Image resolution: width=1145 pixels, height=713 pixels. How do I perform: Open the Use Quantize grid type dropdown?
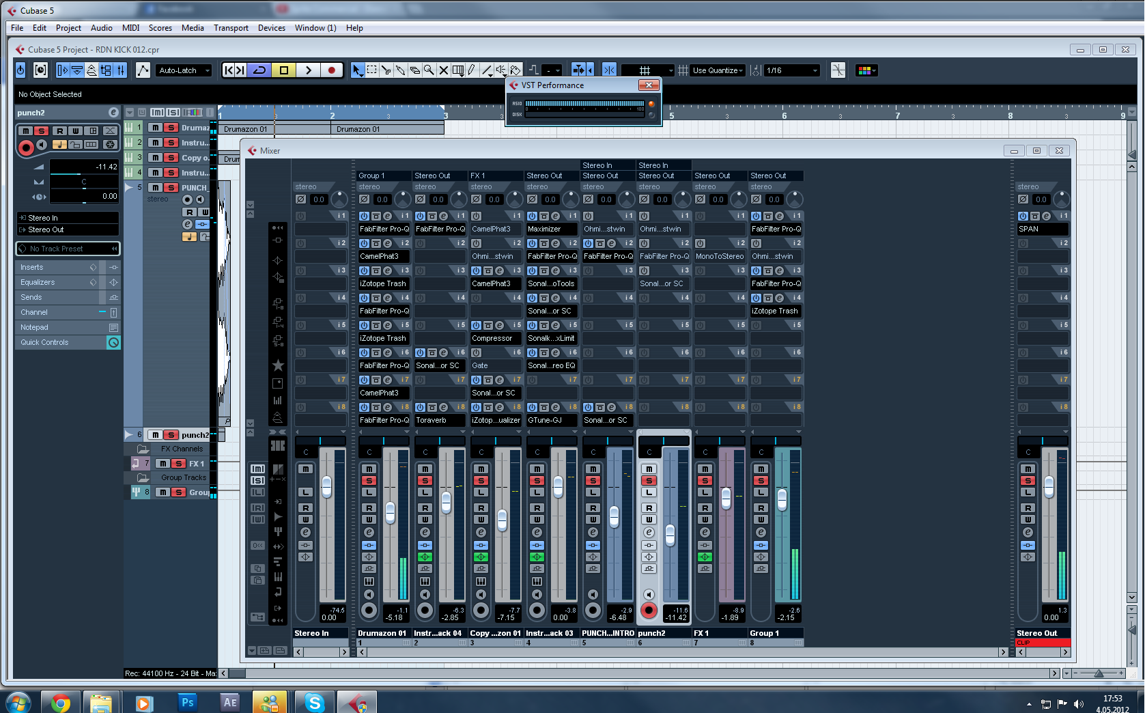pos(718,70)
